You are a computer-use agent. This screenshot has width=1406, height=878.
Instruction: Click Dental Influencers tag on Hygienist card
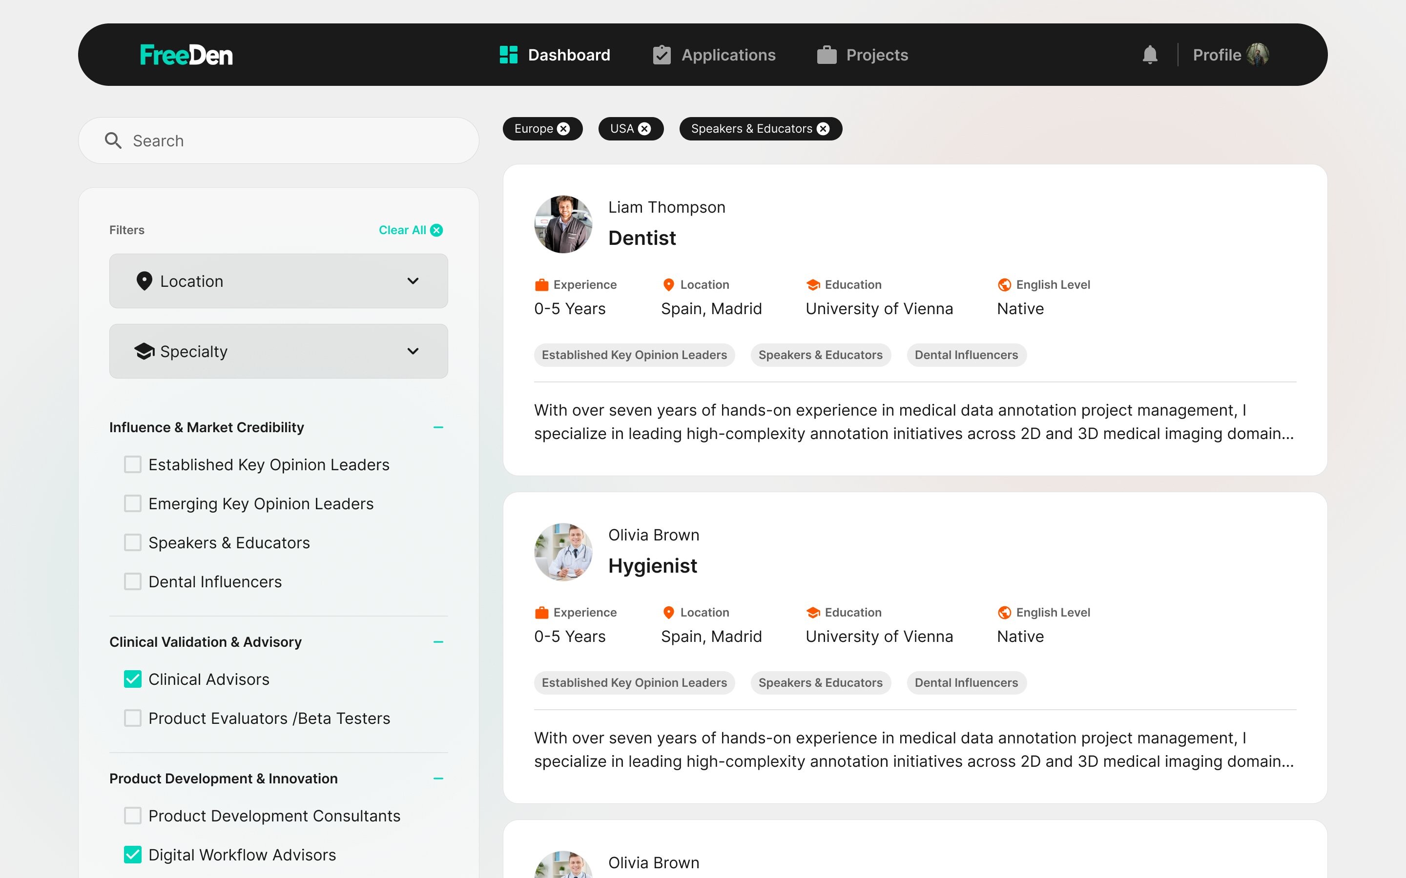[966, 683]
